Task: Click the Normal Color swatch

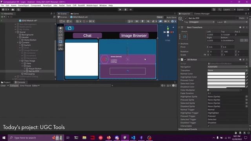Action: (x=226, y=74)
